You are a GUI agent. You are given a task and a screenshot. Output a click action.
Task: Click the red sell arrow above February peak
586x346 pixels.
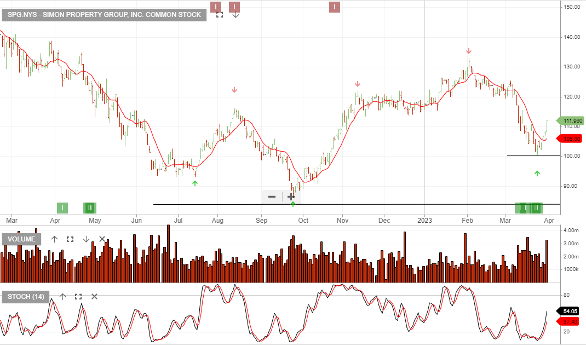tap(469, 51)
